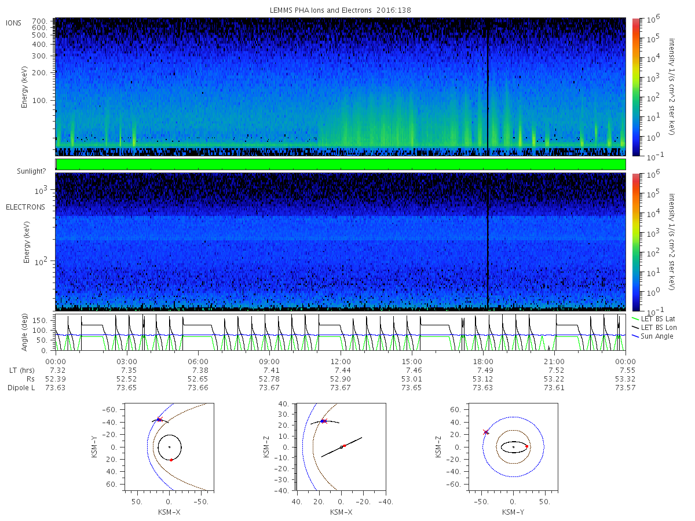Click the Saturn center dot in KSM-X KSM-Y plot
Image resolution: width=695 pixels, height=521 pixels.
[169, 447]
